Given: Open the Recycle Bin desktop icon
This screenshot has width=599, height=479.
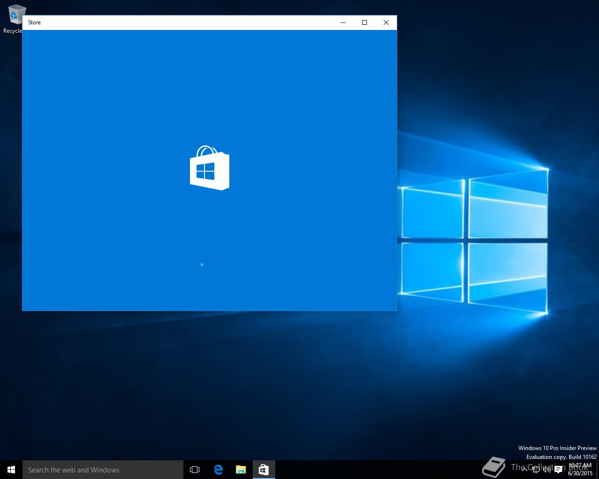Looking at the screenshot, I should [14, 20].
